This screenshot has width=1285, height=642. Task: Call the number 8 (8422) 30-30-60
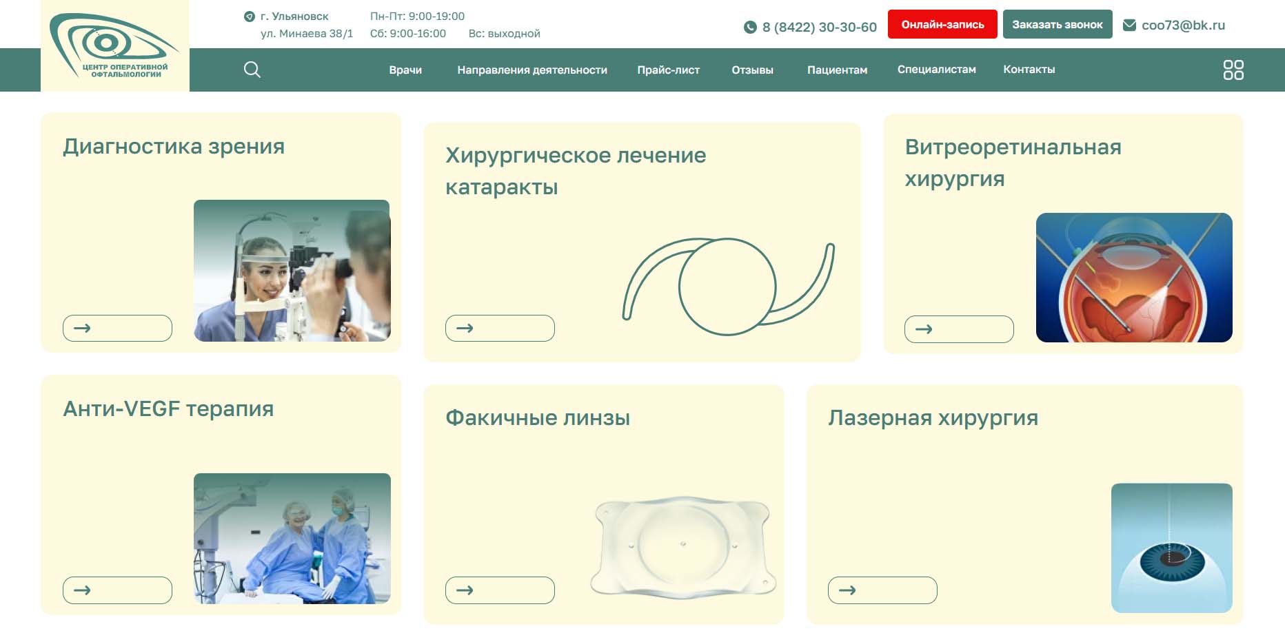pyautogui.click(x=820, y=28)
